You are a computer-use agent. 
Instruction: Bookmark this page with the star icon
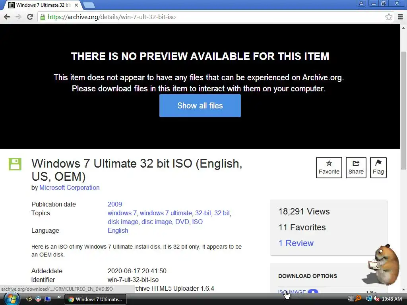(x=389, y=17)
